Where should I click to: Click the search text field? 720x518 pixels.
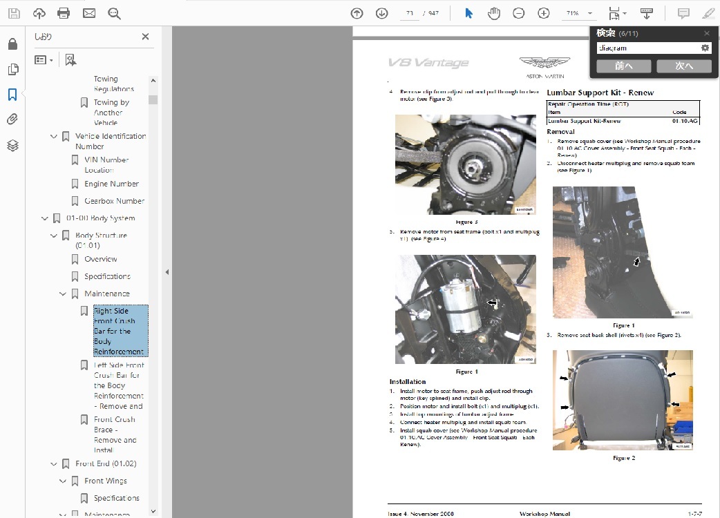(648, 48)
